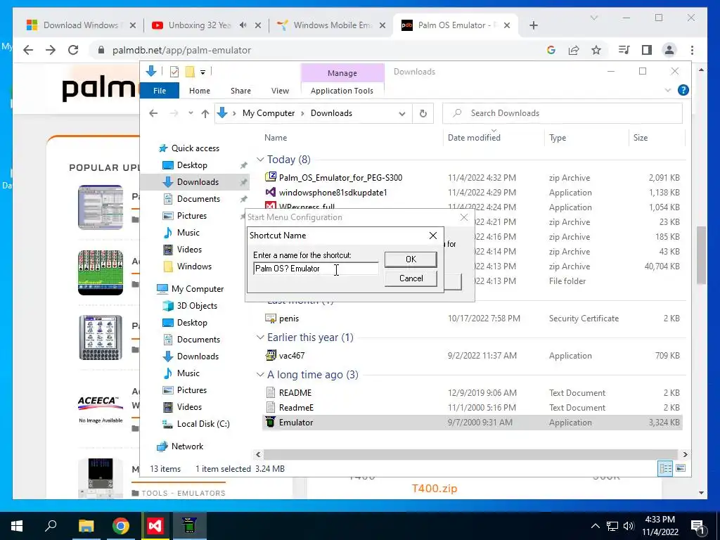720x540 pixels.
Task: Open a new Chrome tab
Action: 533,26
